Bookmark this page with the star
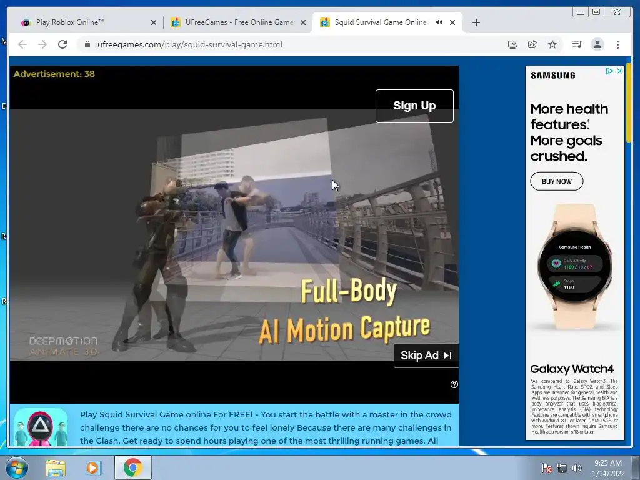640x480 pixels. tap(552, 44)
